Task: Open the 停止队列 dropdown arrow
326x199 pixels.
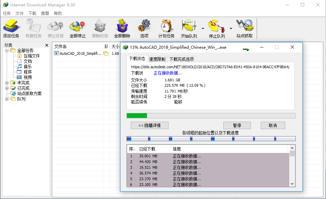Action: pyautogui.click(x=231, y=29)
